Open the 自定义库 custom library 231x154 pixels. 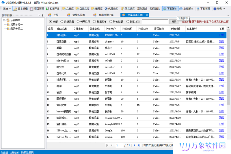83,9
